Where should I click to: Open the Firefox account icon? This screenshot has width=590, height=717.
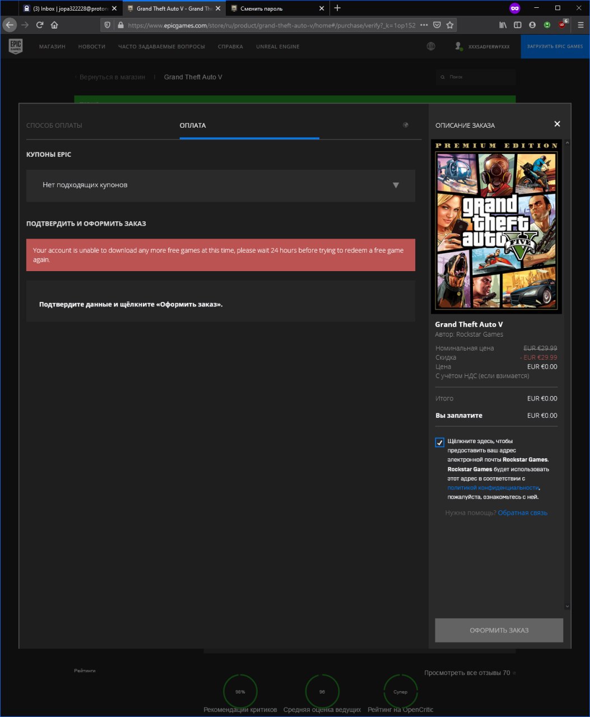[x=532, y=25]
